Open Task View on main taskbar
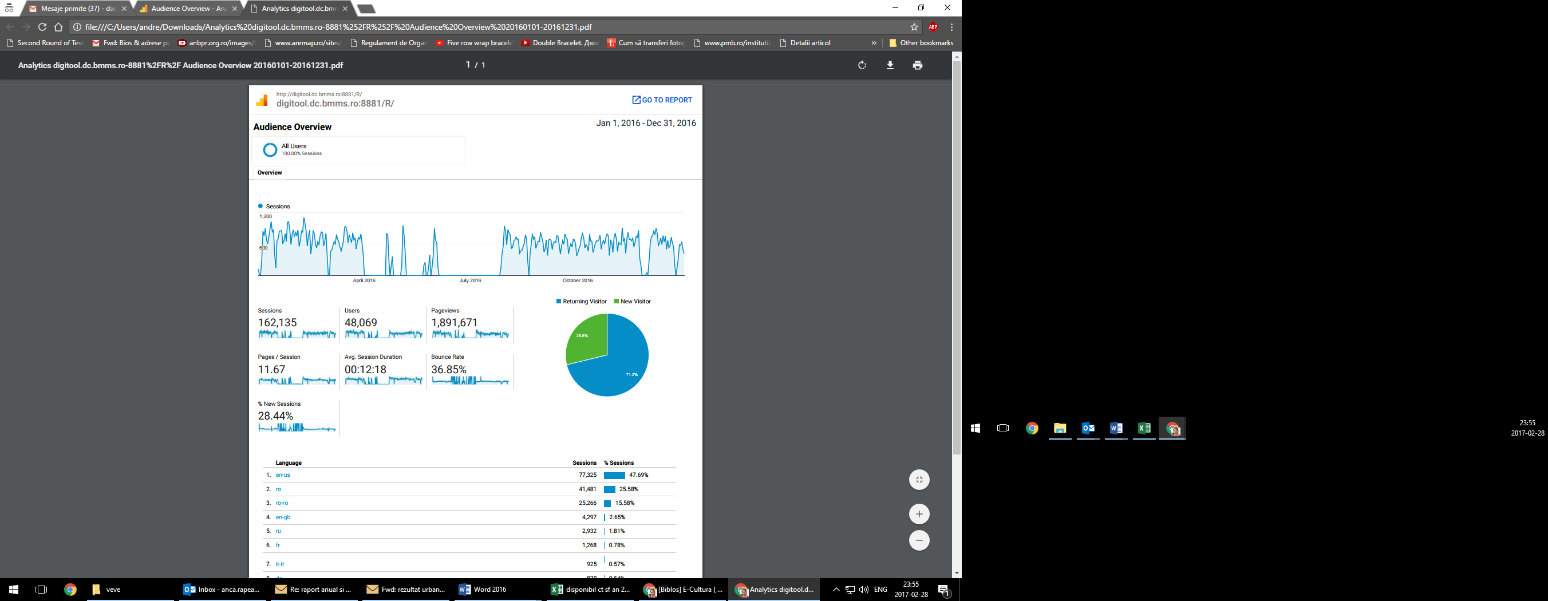The height and width of the screenshot is (601, 1548). 41,590
